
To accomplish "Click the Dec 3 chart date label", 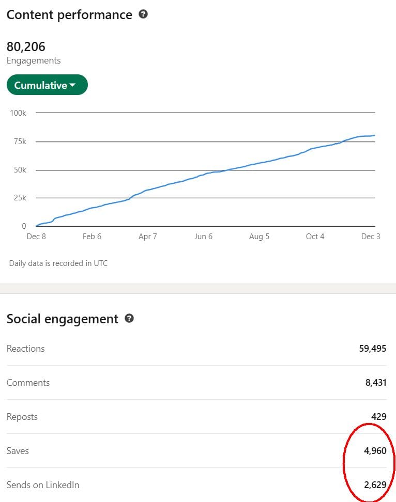I will point(370,237).
